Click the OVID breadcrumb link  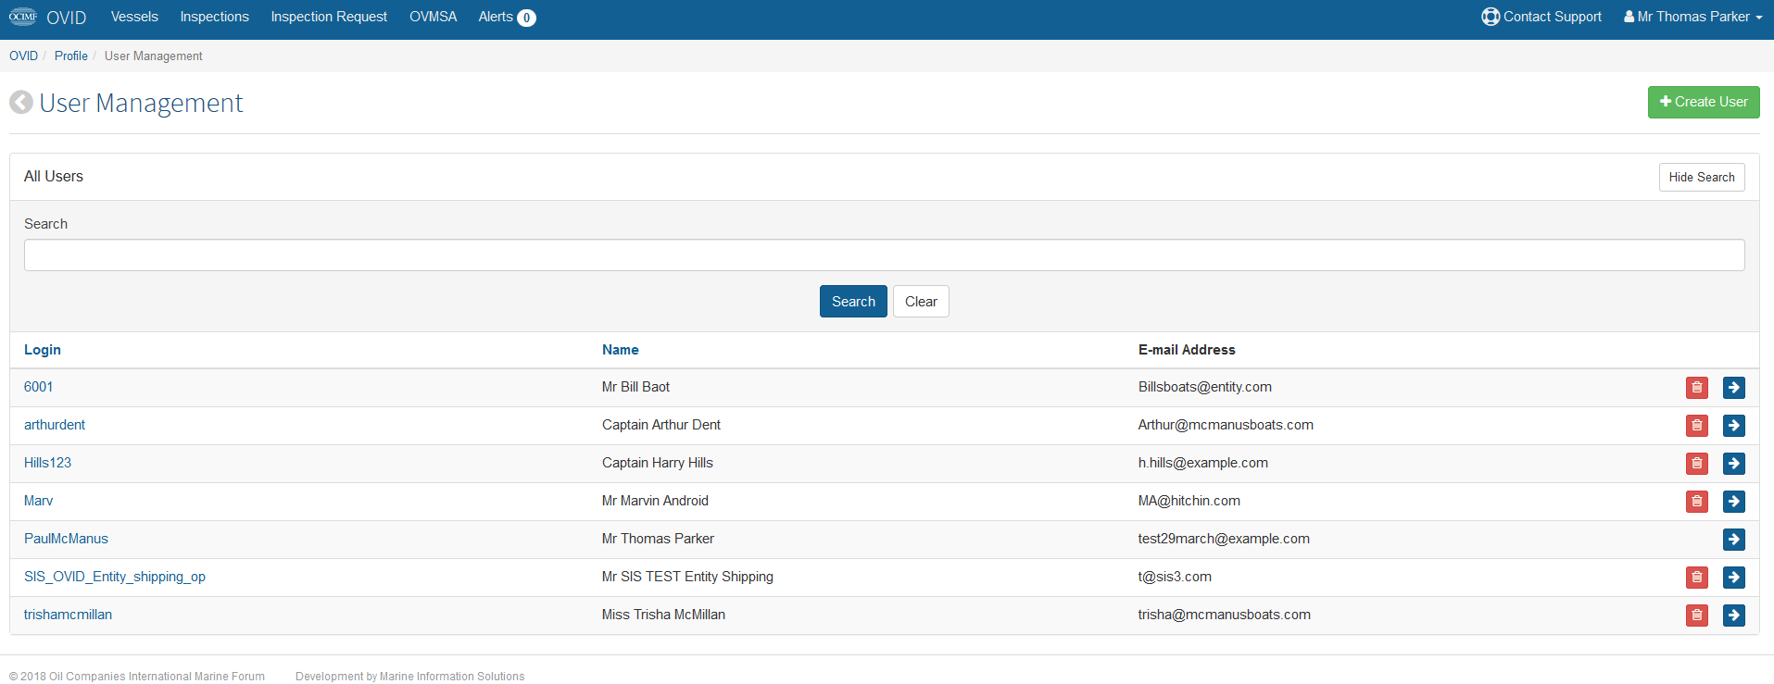point(23,56)
